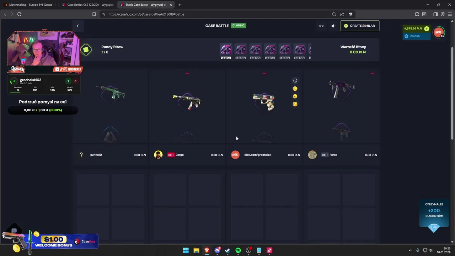Close the Twoje Case Battle tab
The height and width of the screenshot is (256, 455).
click(171, 5)
